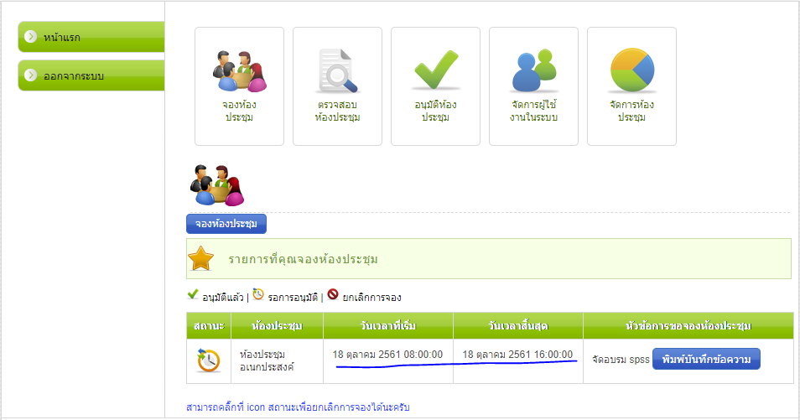Open the จองห้องประชุม icon card

[x=239, y=86]
